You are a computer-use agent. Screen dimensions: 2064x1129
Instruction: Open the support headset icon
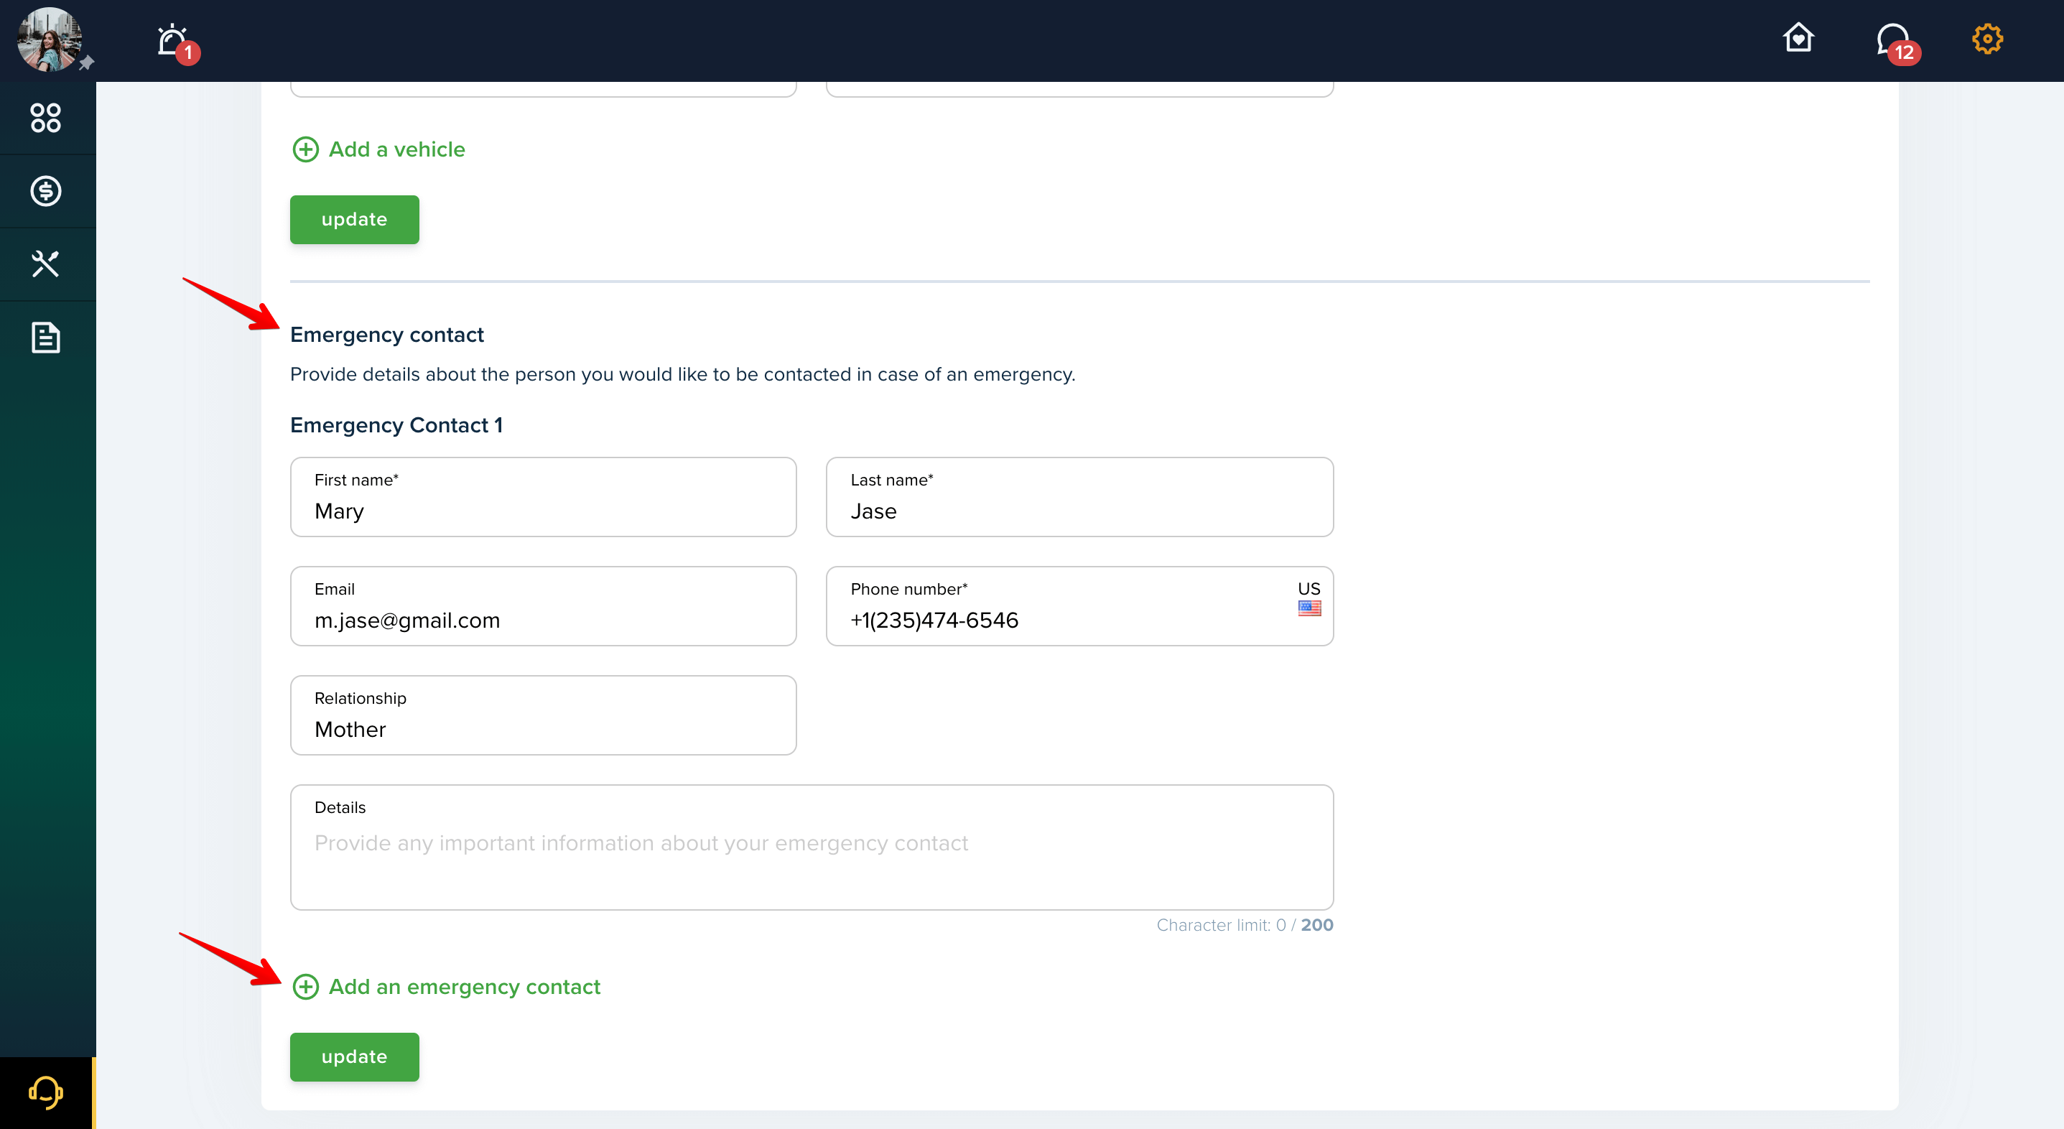pos(46,1092)
